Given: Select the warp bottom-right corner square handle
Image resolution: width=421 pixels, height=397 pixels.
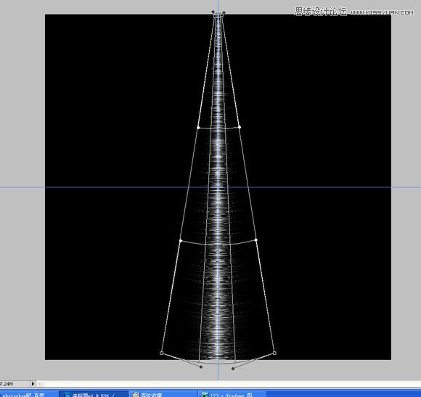Looking at the screenshot, I should click(274, 353).
